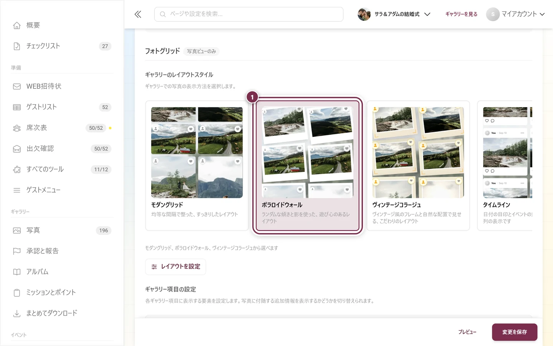553x346 pixels.
Task: Click the 写真 picture icon
Action: (17, 231)
